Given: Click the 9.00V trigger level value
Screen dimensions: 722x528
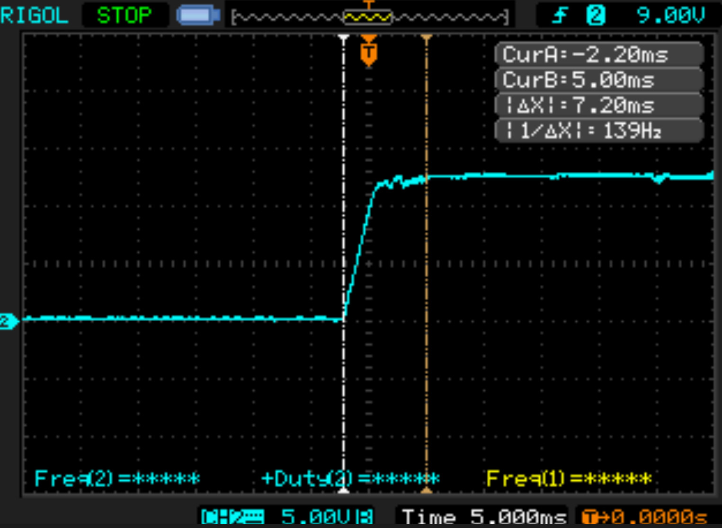Looking at the screenshot, I should click(x=670, y=16).
